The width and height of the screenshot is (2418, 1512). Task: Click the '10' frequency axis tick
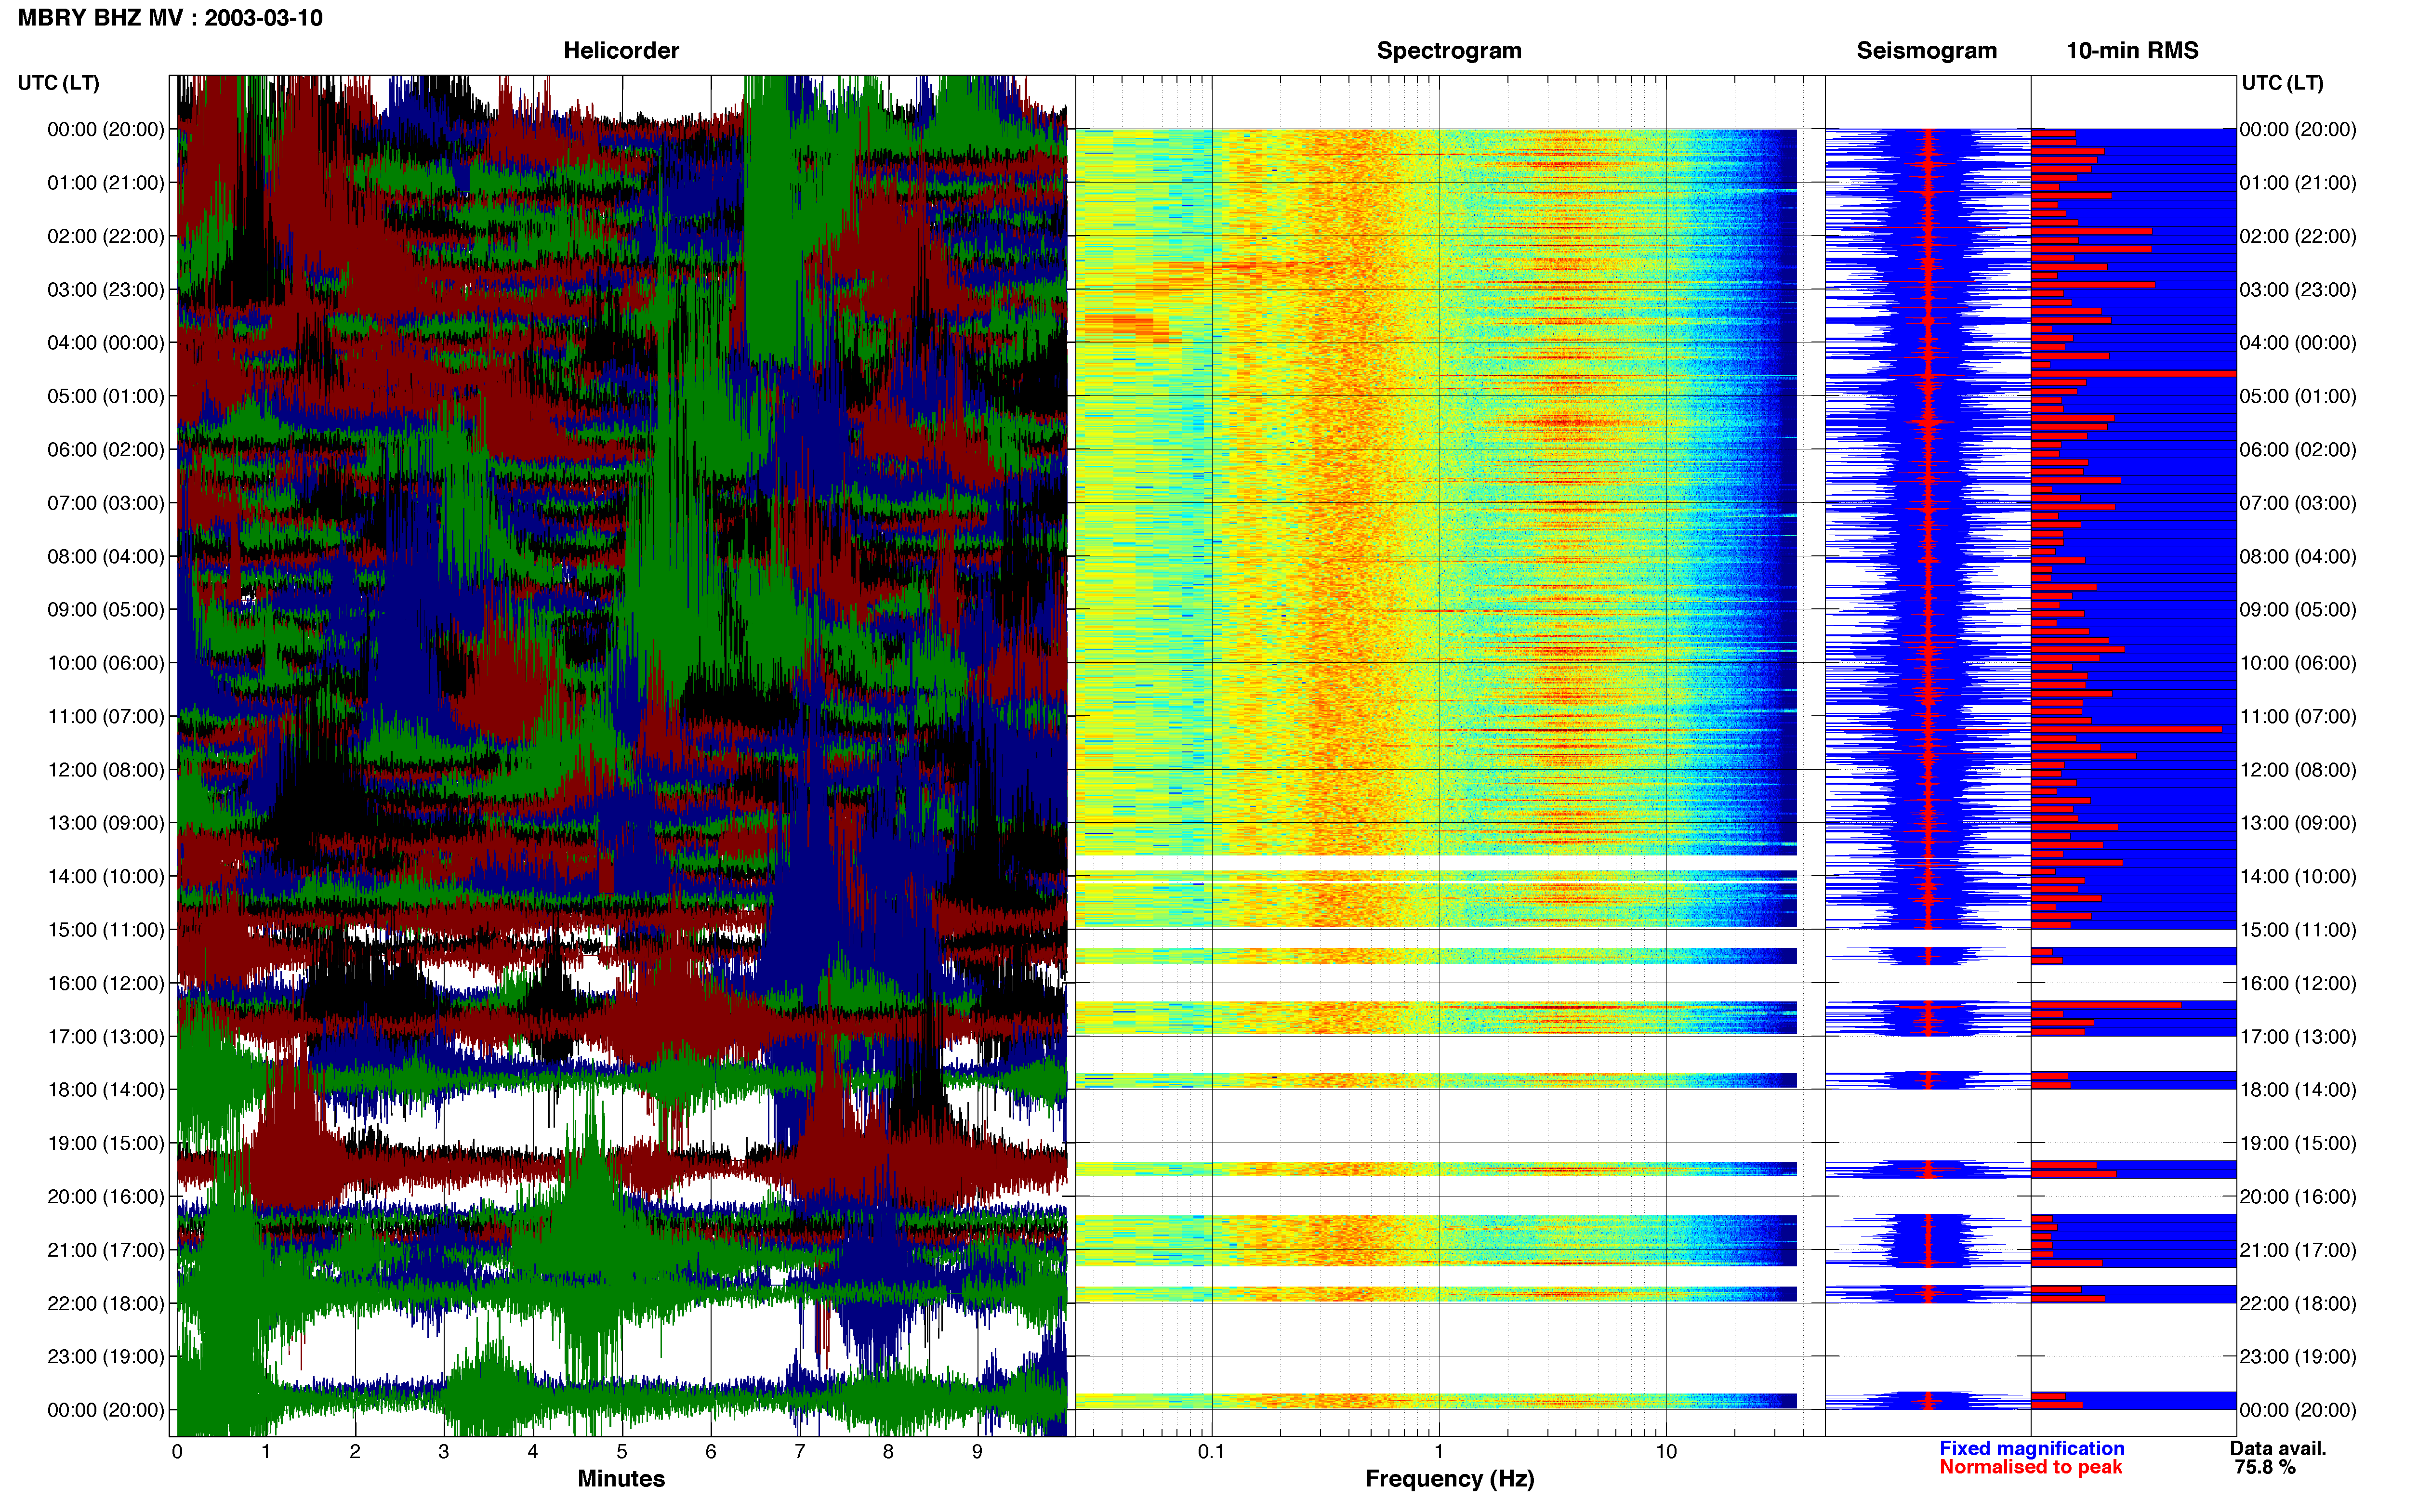tap(1666, 1452)
